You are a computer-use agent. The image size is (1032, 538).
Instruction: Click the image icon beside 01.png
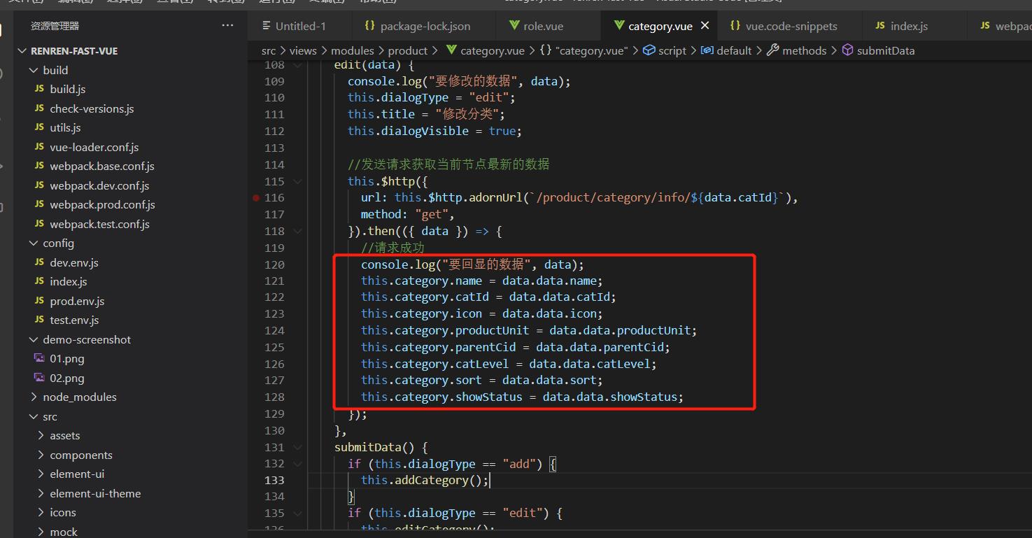[39, 358]
